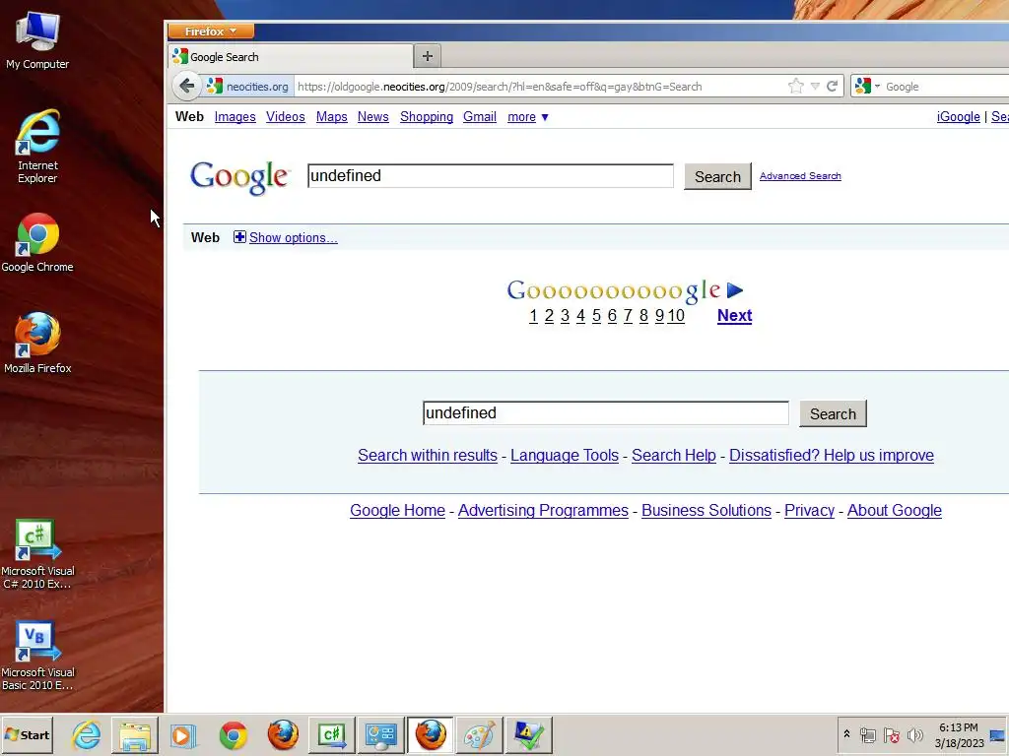Screen dimensions: 1009x756
Task: Open Google Chrome desktop shortcut
Action: (37, 242)
